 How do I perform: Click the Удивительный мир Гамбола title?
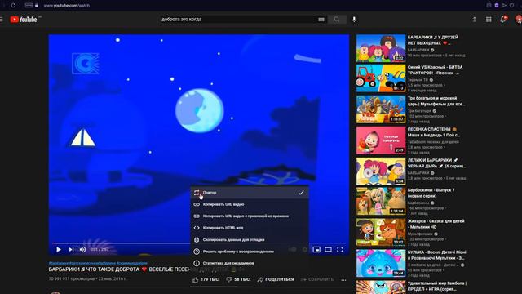coord(437,286)
